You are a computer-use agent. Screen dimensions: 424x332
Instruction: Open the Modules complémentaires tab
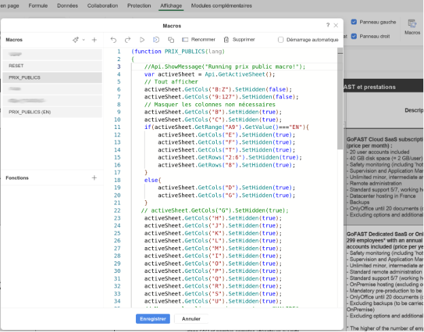[222, 5]
